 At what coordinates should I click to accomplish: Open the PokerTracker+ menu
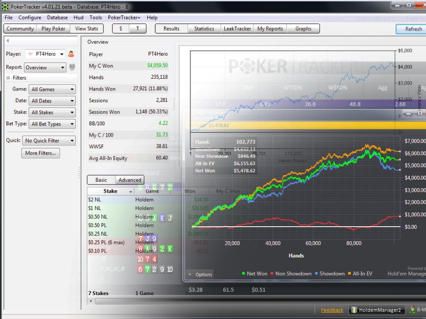[124, 18]
